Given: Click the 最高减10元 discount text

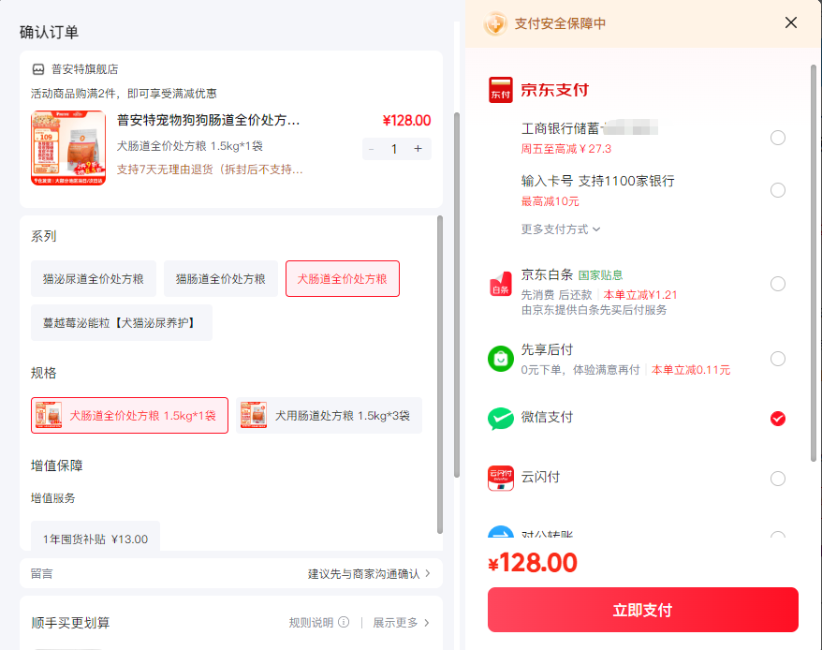Looking at the screenshot, I should coord(550,201).
